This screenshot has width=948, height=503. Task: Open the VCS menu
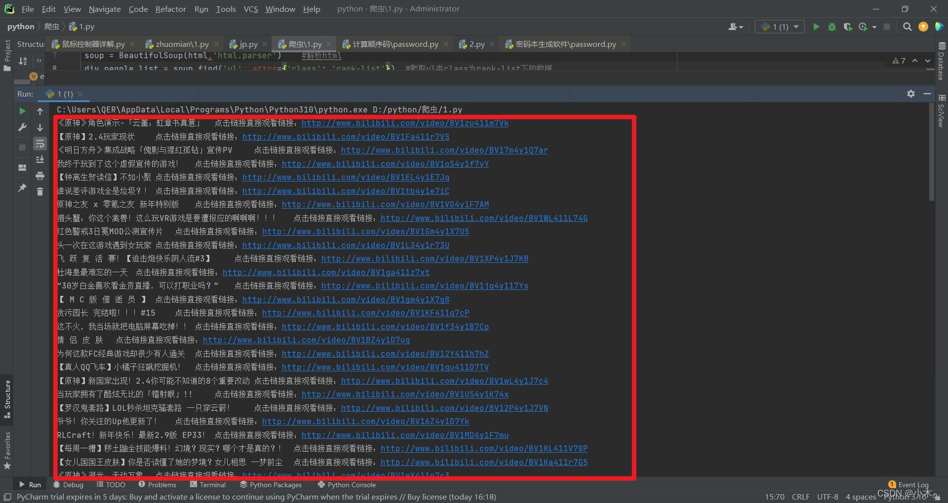click(x=251, y=9)
